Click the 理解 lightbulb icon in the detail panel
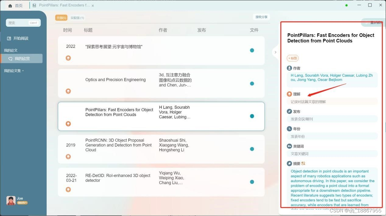Viewport: 386px width, 216px height. [x=289, y=94]
